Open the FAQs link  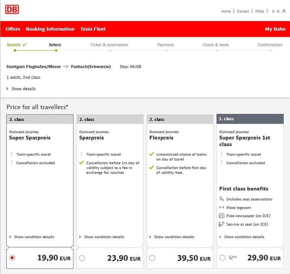click(x=260, y=11)
